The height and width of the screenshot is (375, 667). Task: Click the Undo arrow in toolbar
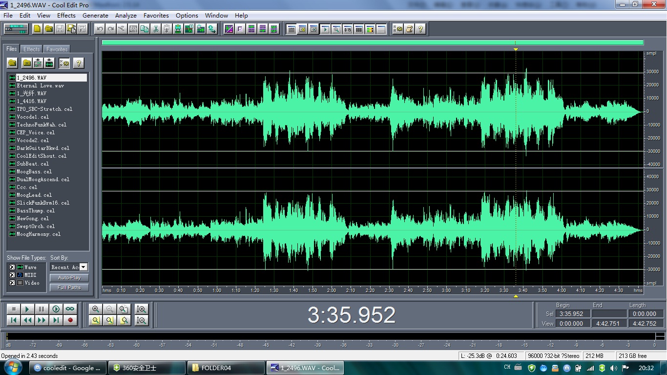click(x=100, y=29)
